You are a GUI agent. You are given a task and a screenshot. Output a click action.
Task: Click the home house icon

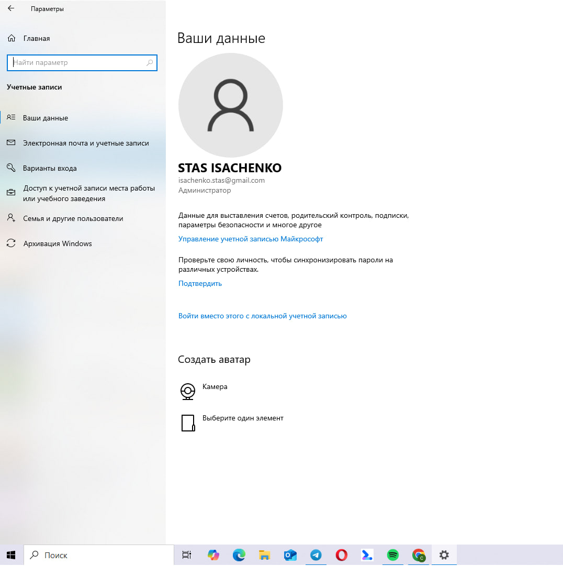tap(12, 38)
